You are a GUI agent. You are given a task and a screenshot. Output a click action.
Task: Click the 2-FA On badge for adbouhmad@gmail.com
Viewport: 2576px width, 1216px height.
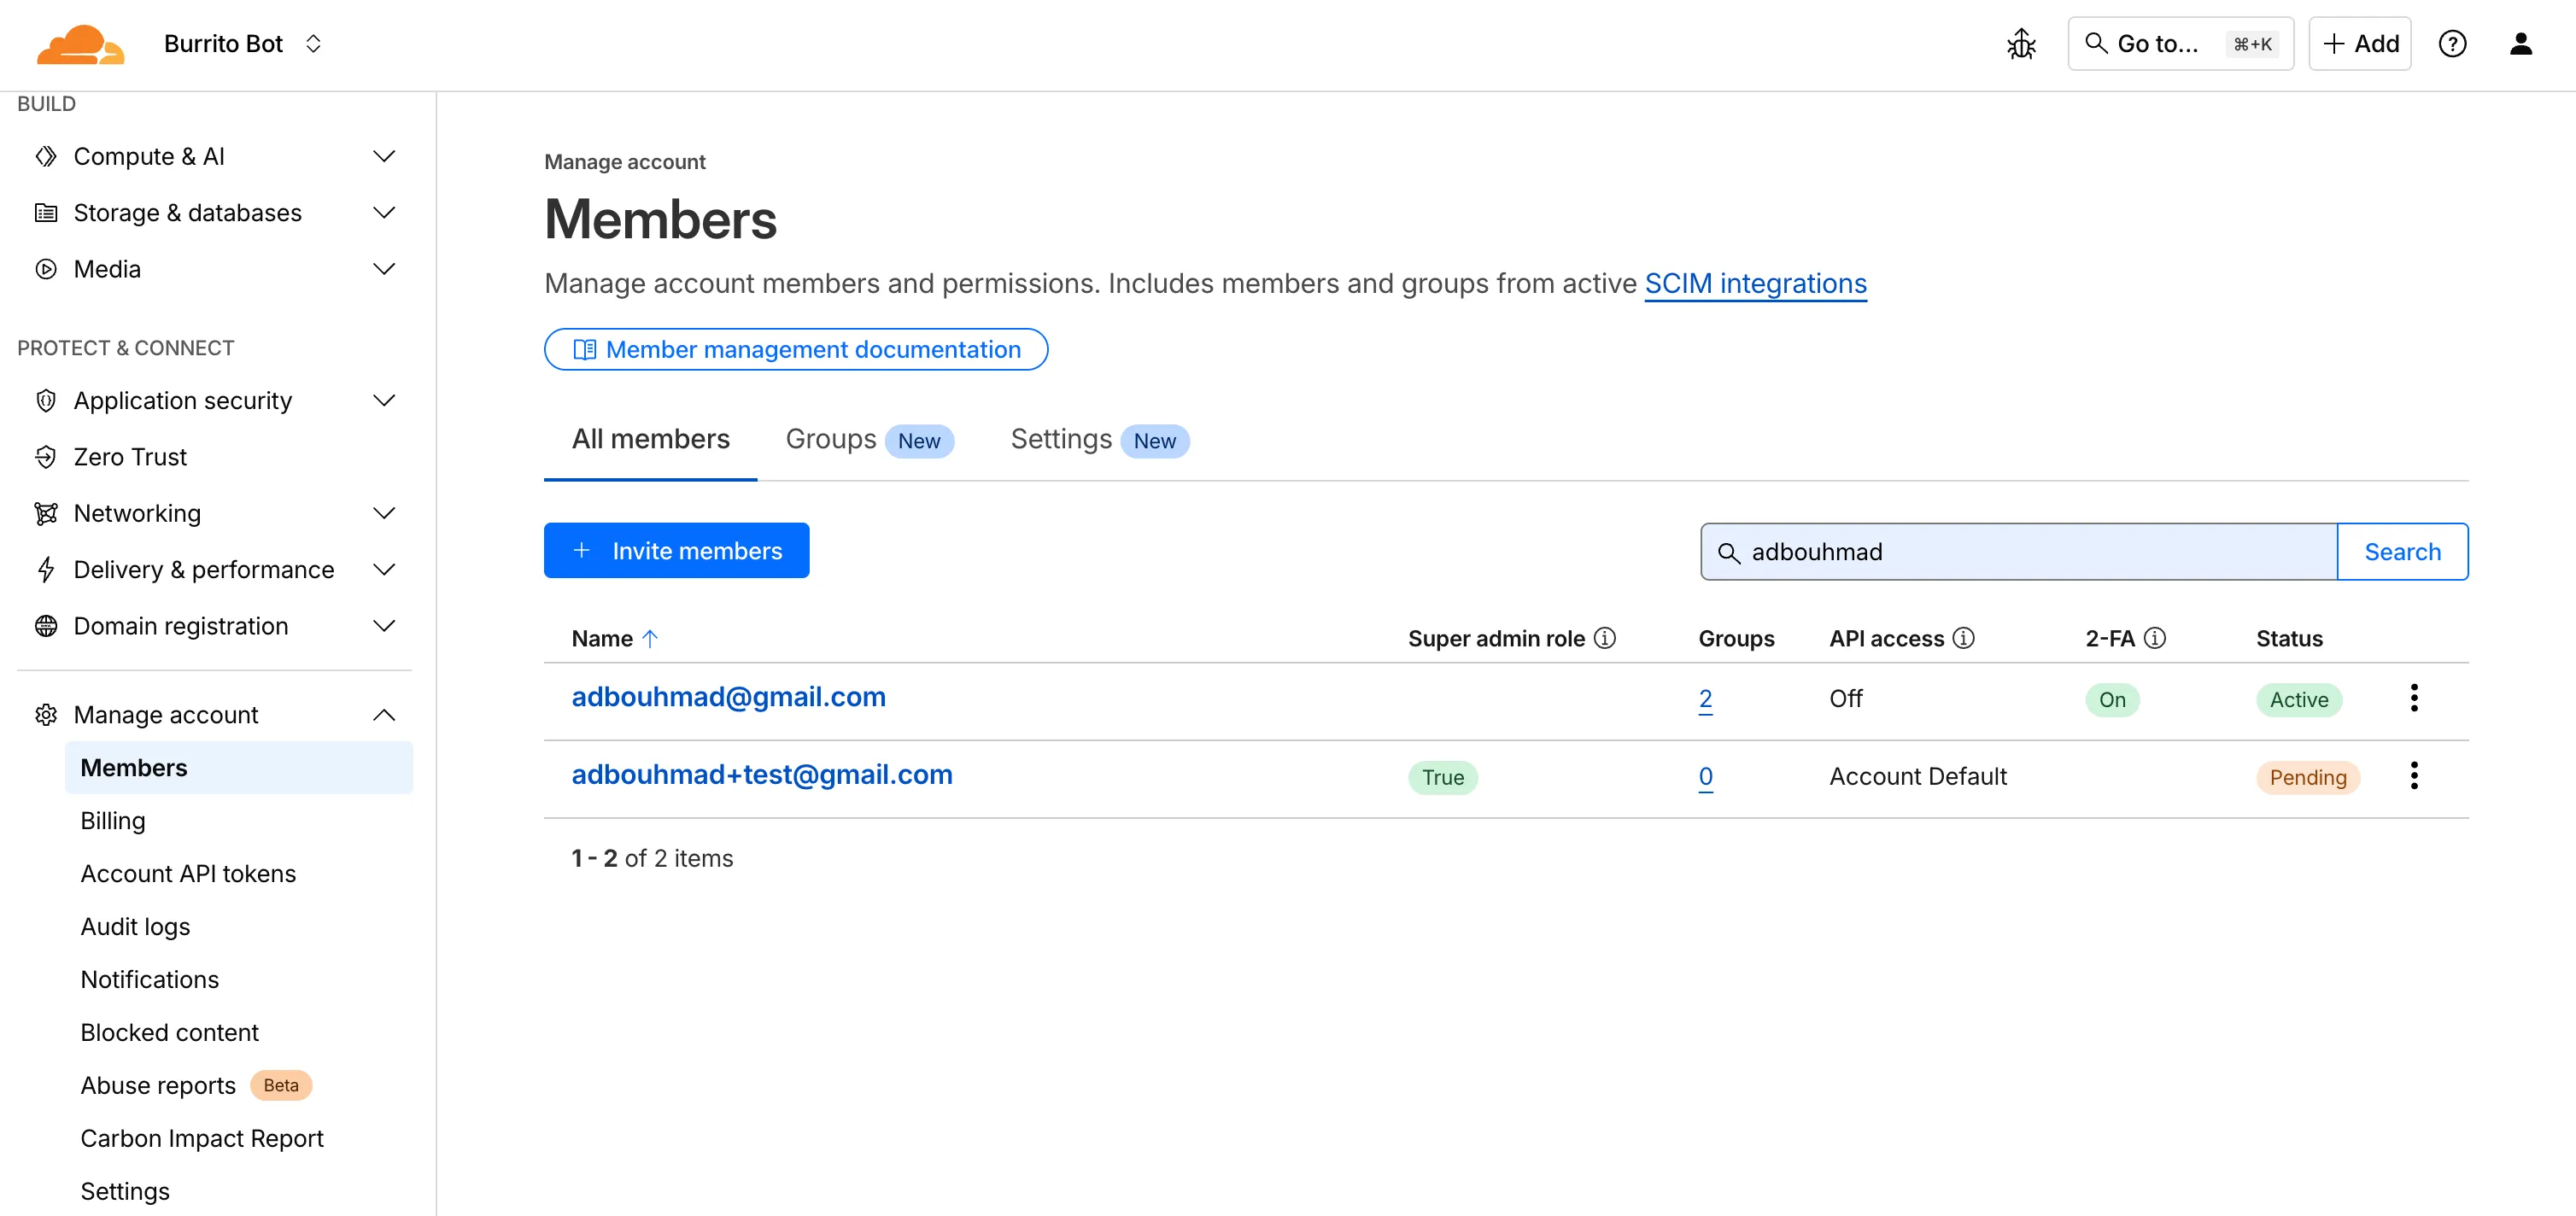point(2113,700)
